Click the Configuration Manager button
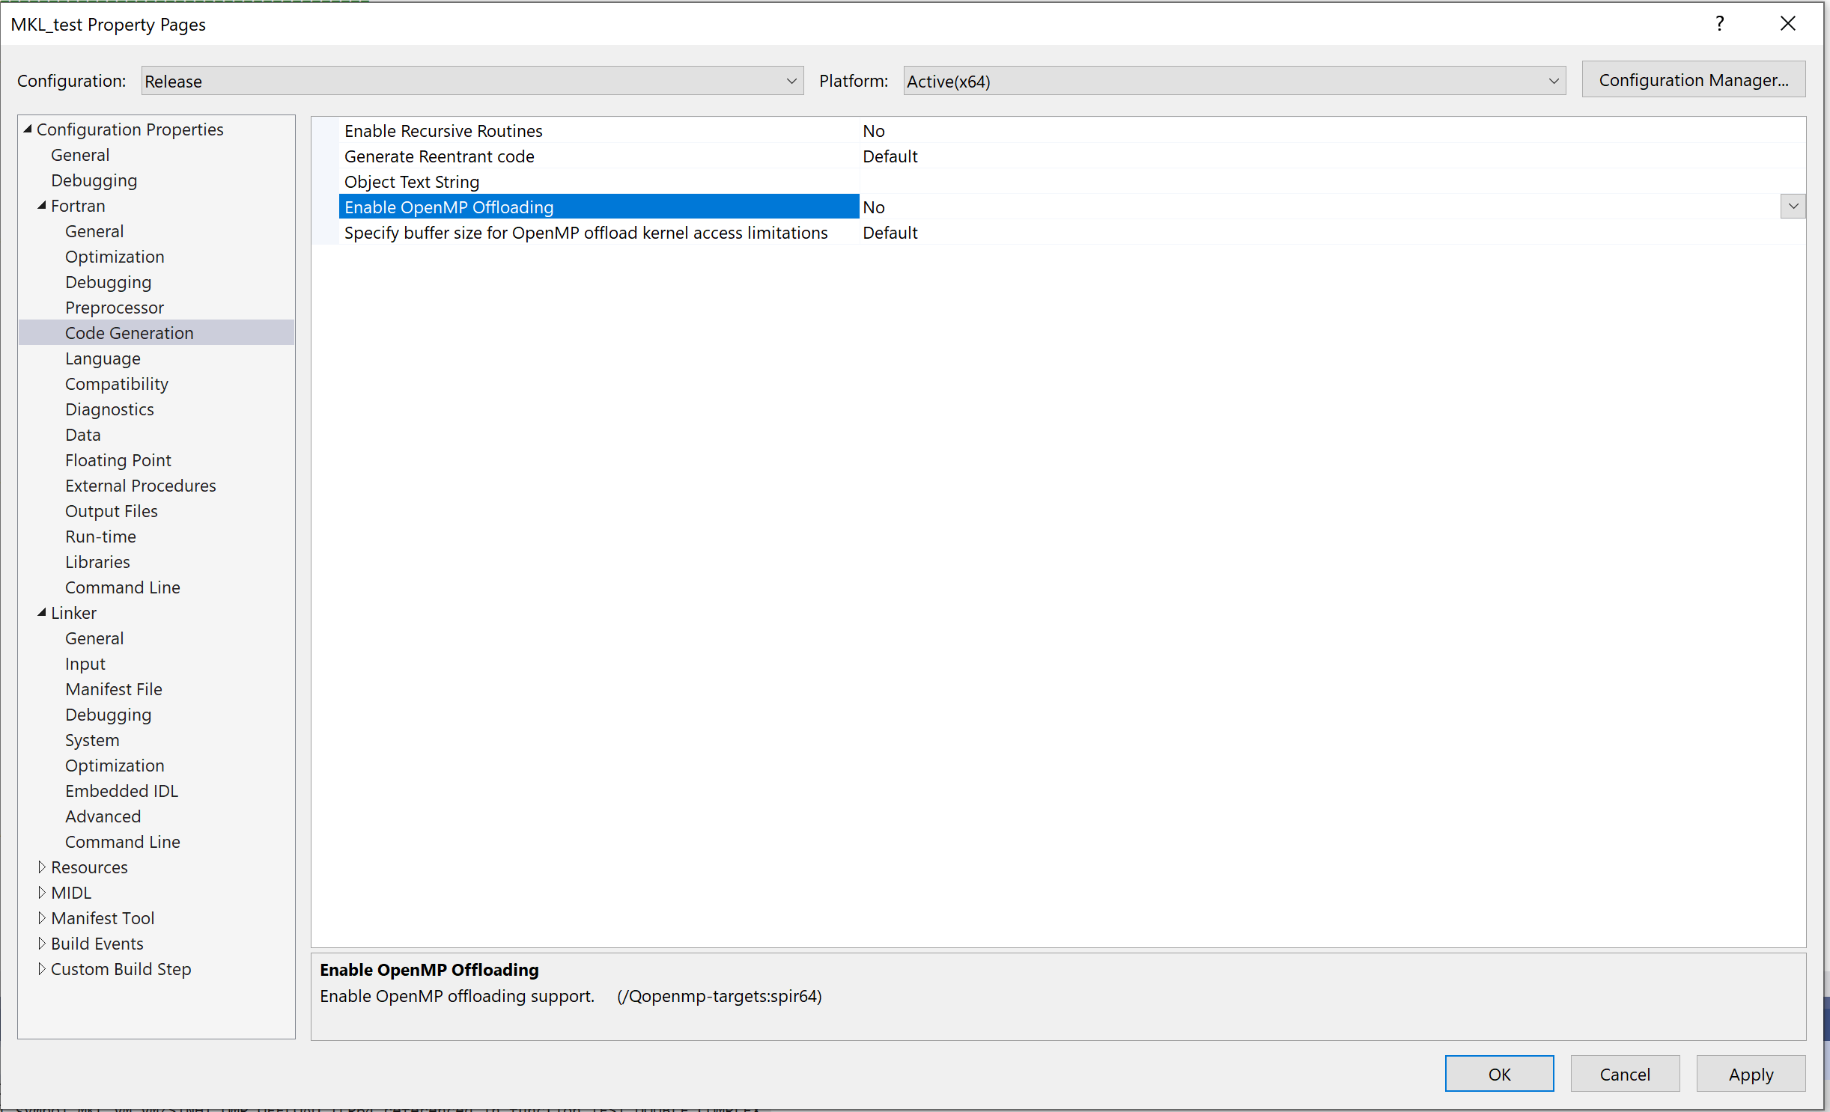Image resolution: width=1830 pixels, height=1112 pixels. (1693, 79)
